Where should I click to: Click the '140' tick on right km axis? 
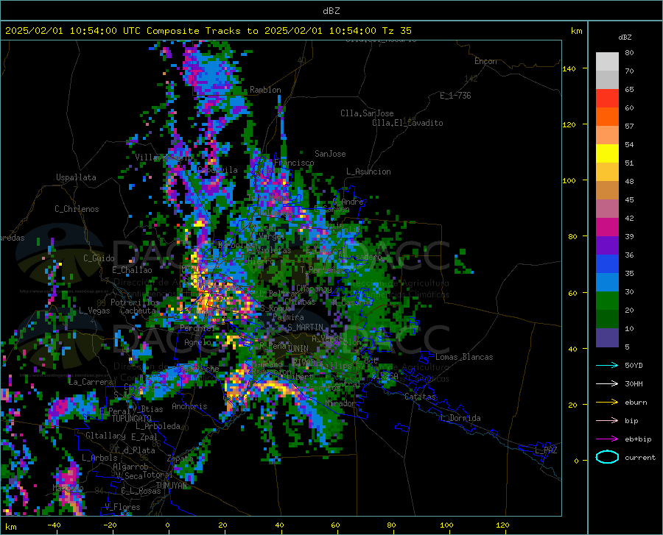point(569,68)
